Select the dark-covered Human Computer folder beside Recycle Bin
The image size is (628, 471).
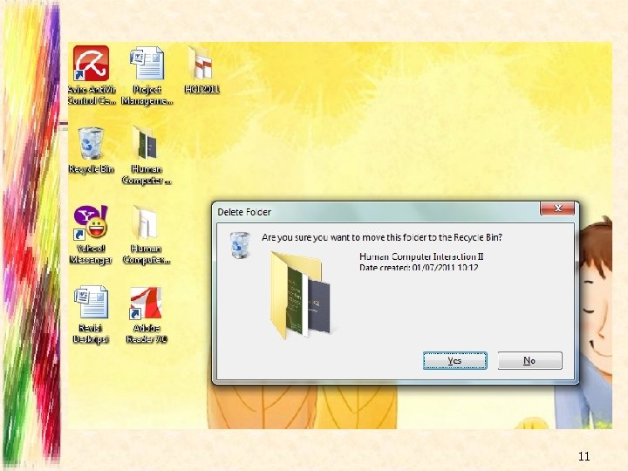coord(146,142)
